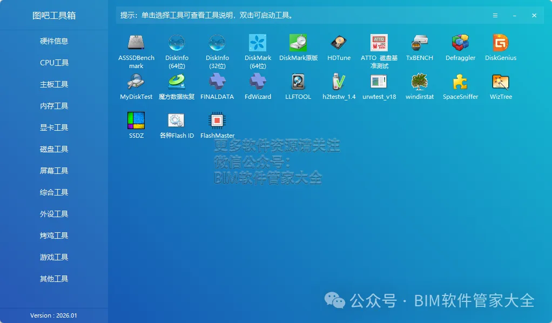Open the 硬件信息 category
Screen dimensions: 552x323
[x=54, y=41]
